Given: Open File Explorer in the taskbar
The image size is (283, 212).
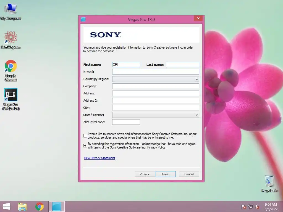Looking at the screenshot, I should click(22, 206).
